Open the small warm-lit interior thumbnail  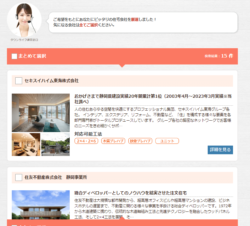[26, 145]
